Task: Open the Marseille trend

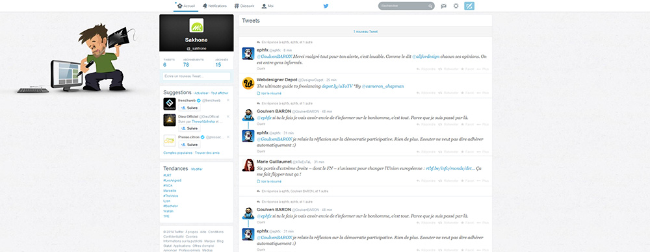Action: (170, 191)
